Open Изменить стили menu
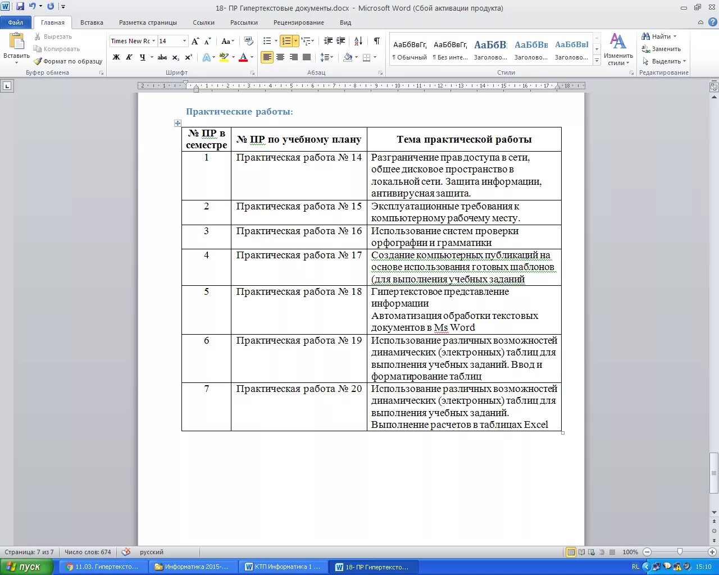 (x=618, y=49)
